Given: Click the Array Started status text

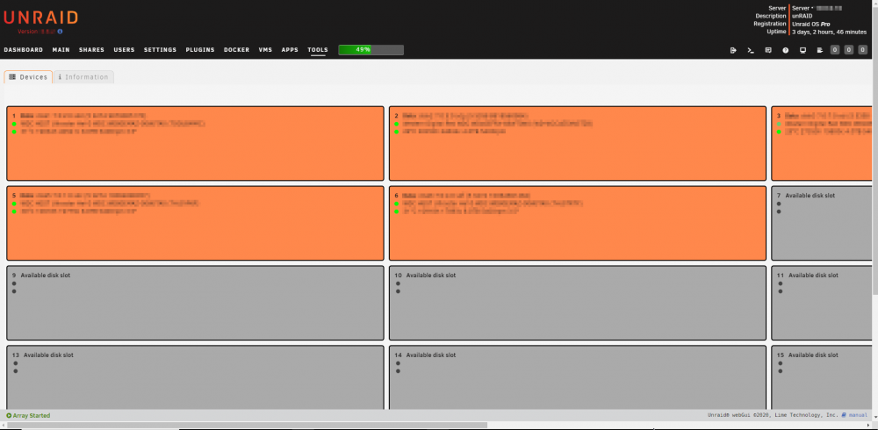Looking at the screenshot, I should click(28, 415).
